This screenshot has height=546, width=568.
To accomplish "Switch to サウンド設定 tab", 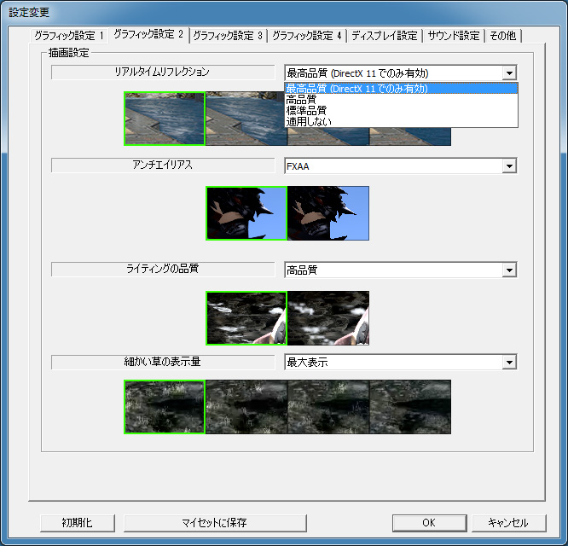I will (x=454, y=36).
